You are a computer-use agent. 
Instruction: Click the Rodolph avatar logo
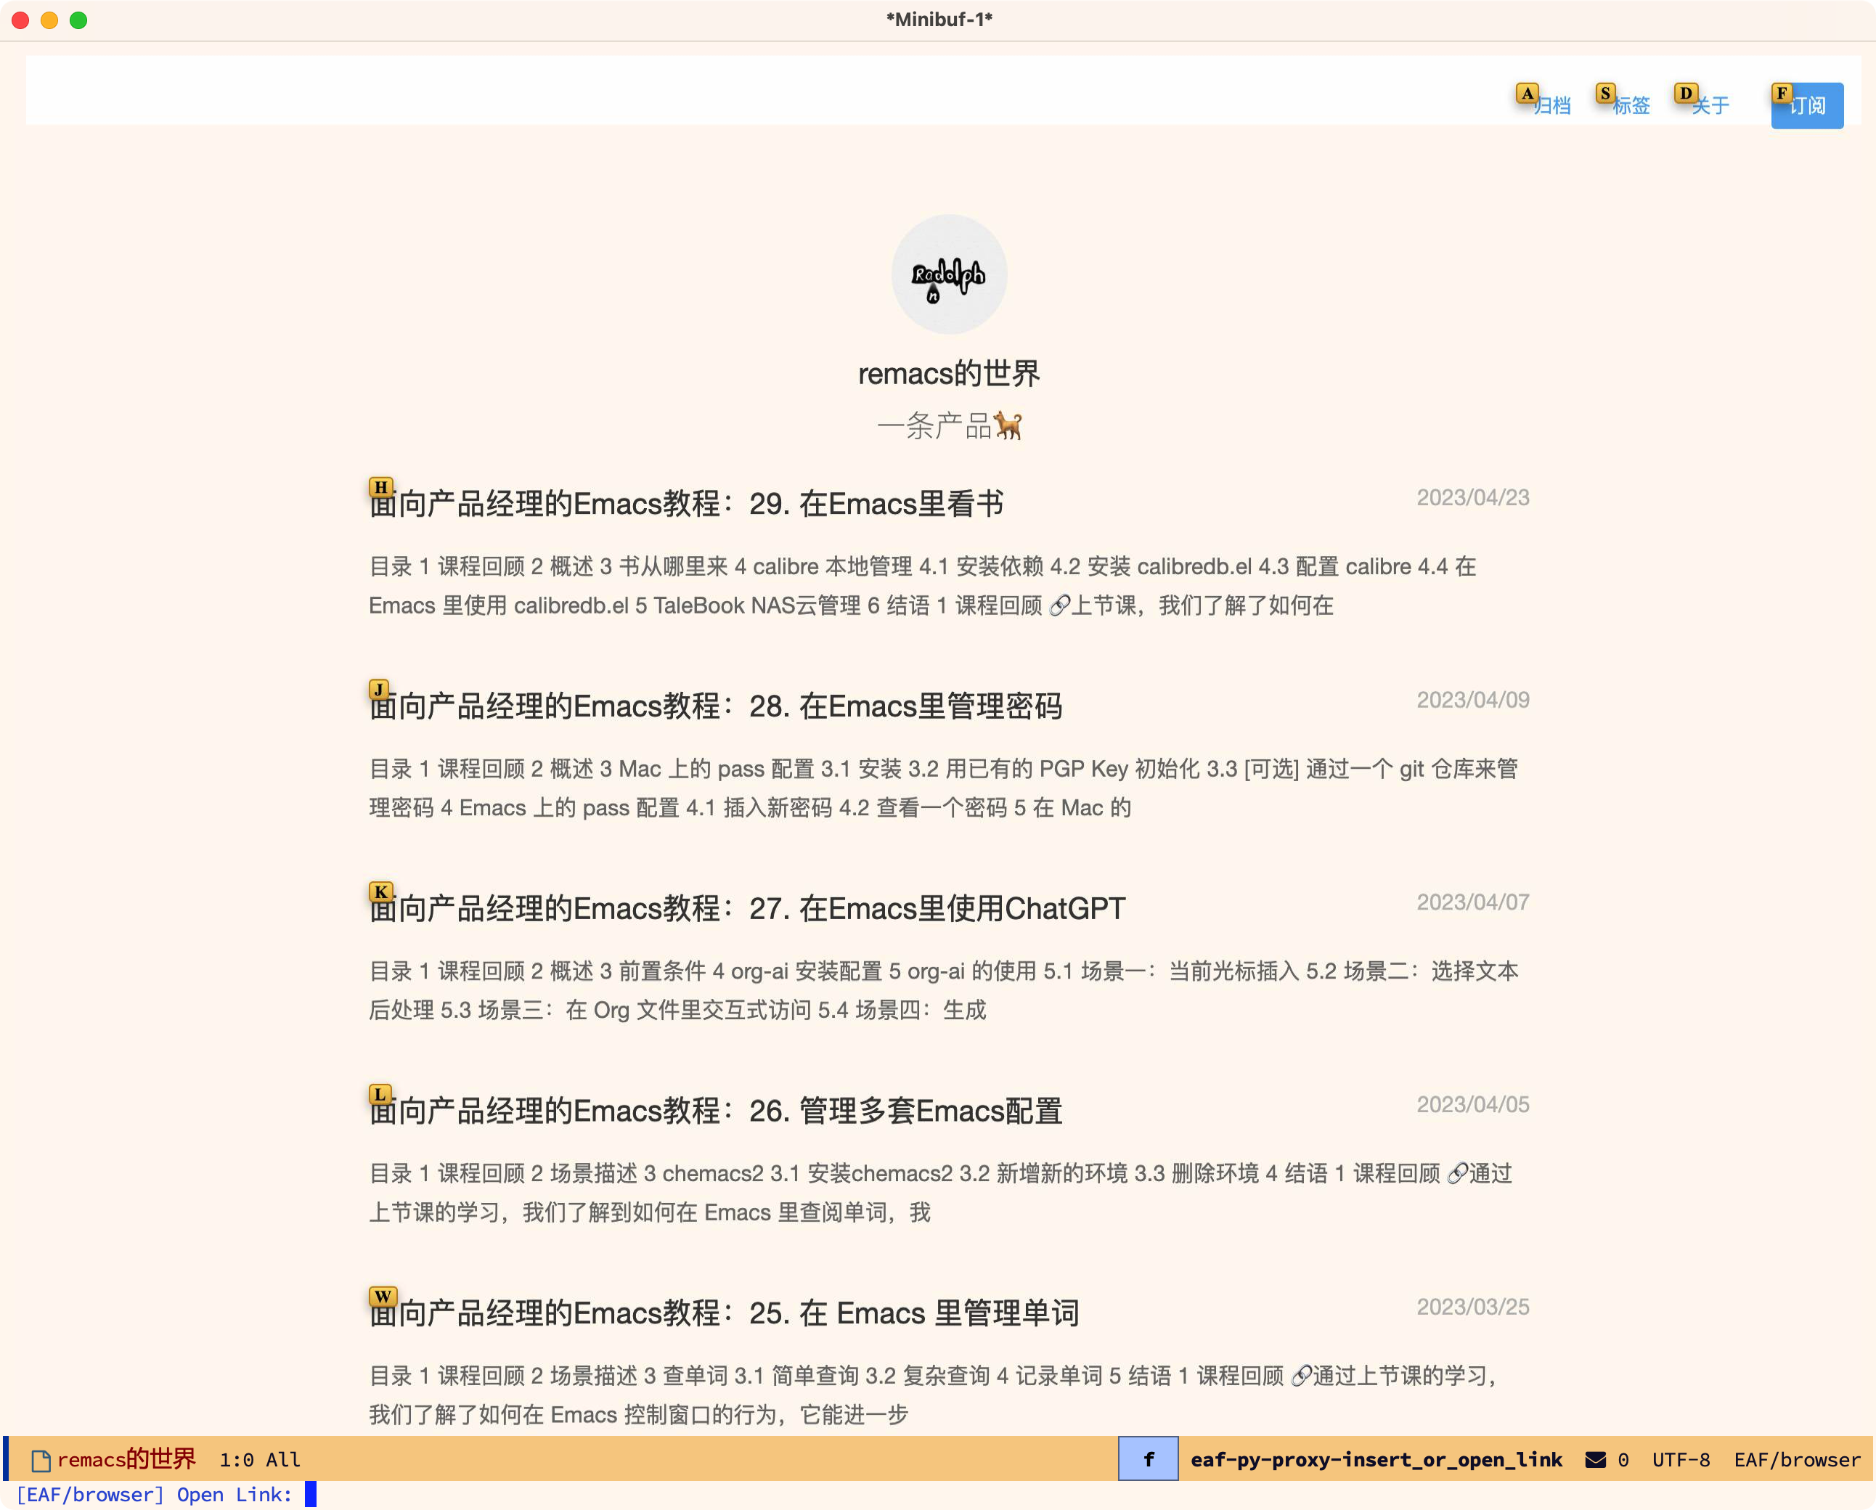click(950, 274)
